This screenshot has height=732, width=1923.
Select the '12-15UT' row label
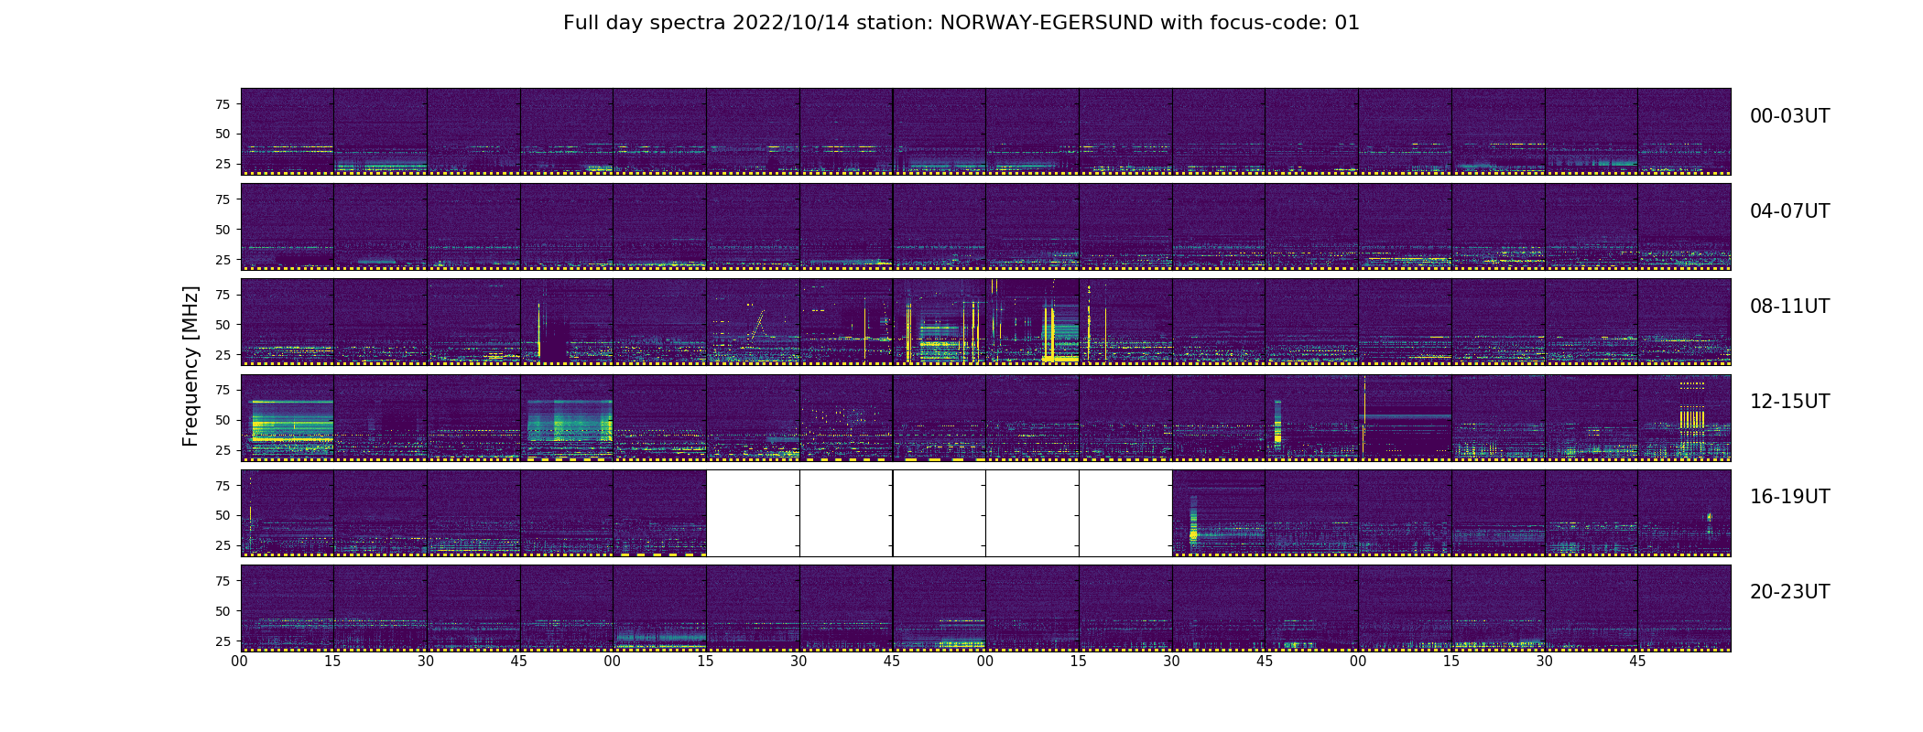pyautogui.click(x=1789, y=402)
